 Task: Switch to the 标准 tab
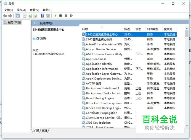pos(44,131)
